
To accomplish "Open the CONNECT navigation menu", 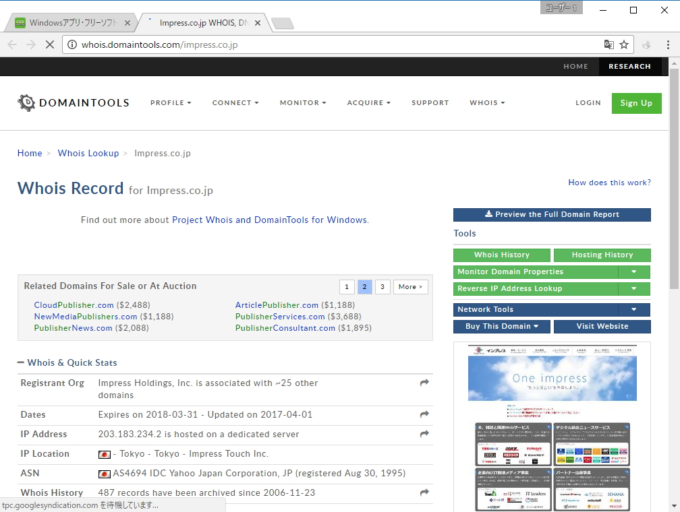I will pyautogui.click(x=235, y=102).
